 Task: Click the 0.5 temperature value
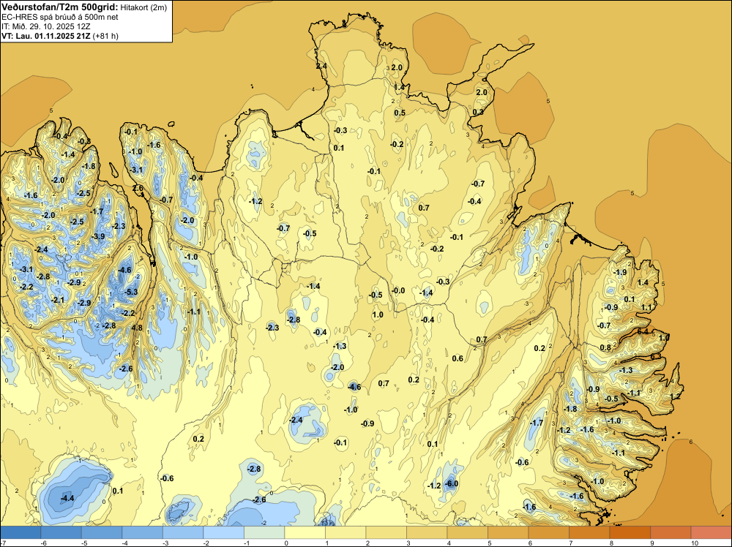400,113
